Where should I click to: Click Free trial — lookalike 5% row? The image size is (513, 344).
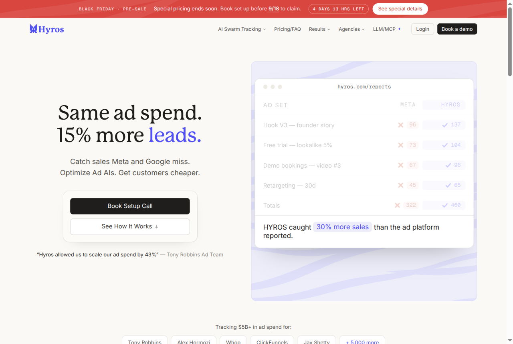click(364, 145)
